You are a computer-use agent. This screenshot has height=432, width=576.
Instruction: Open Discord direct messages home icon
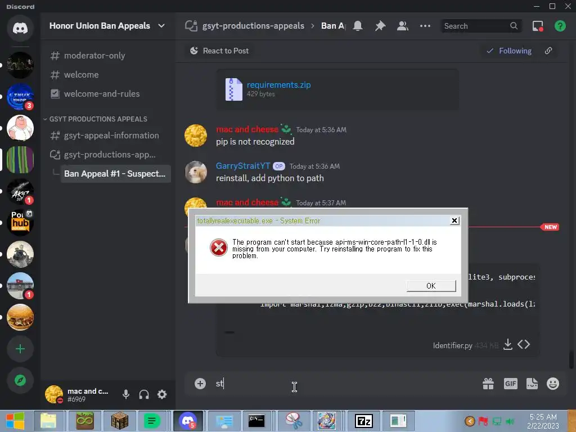(20, 28)
